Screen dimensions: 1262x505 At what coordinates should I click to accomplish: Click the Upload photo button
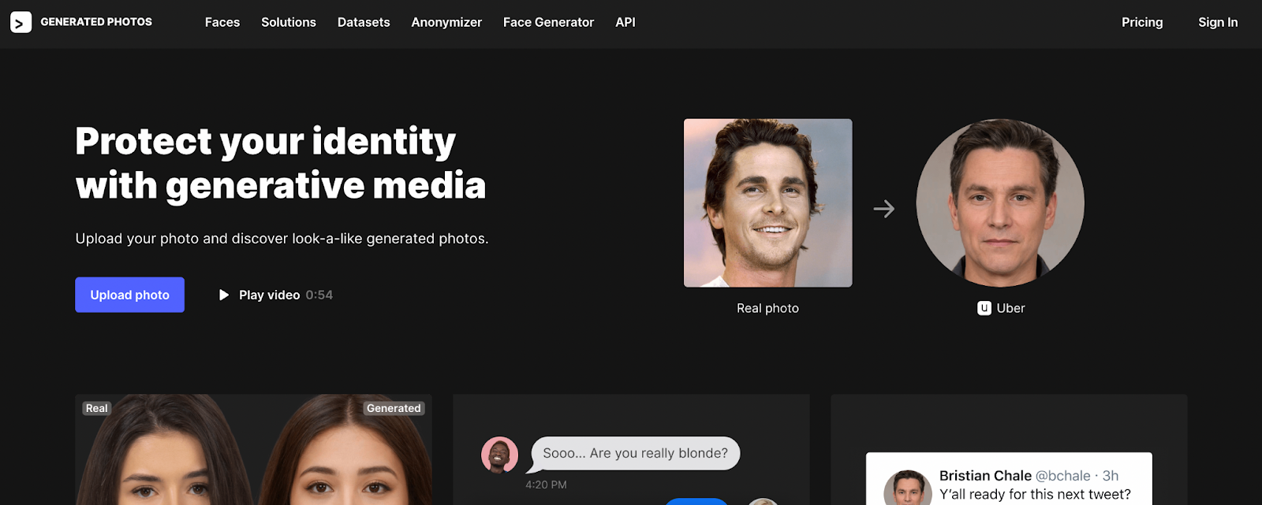pyautogui.click(x=129, y=295)
